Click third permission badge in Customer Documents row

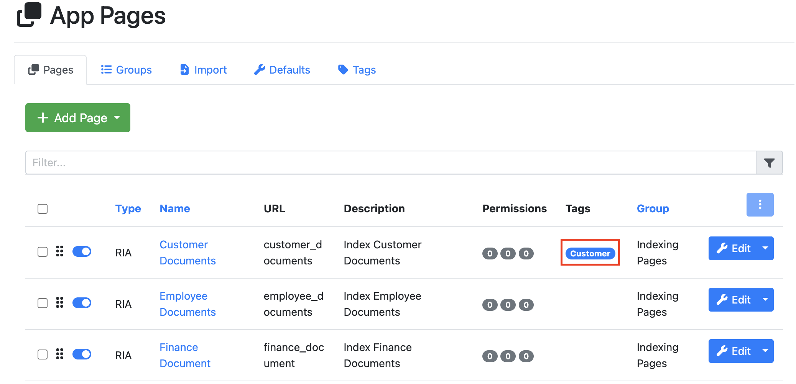click(526, 253)
